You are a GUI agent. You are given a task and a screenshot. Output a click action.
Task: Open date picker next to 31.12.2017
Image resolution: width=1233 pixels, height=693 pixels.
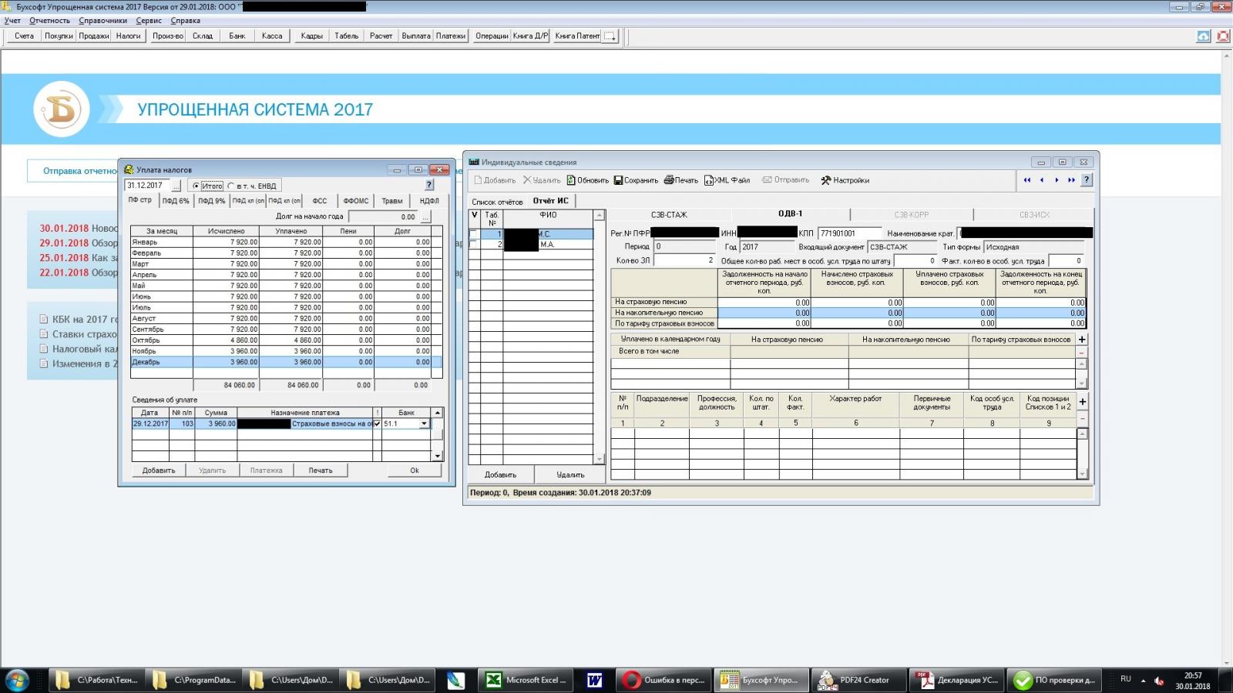click(x=176, y=186)
